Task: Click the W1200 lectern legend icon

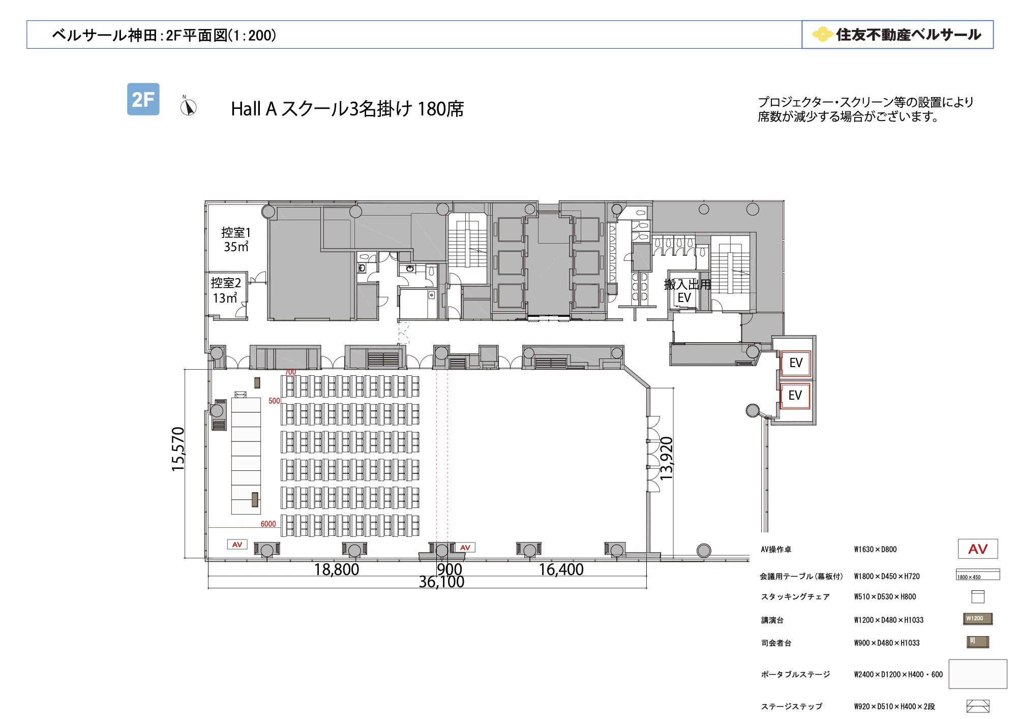Action: tap(977, 619)
